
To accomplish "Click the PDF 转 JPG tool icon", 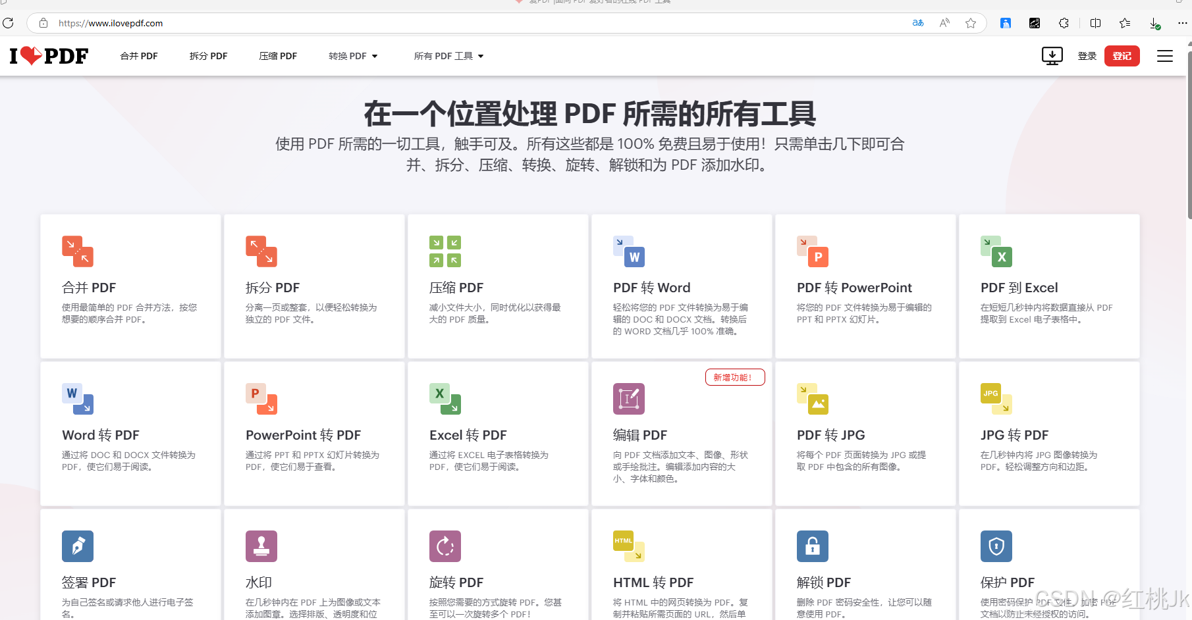I will point(813,399).
